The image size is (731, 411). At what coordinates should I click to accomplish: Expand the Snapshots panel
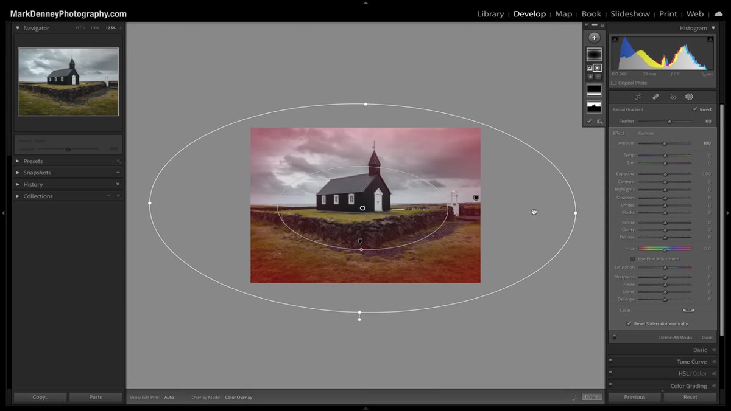(18, 173)
